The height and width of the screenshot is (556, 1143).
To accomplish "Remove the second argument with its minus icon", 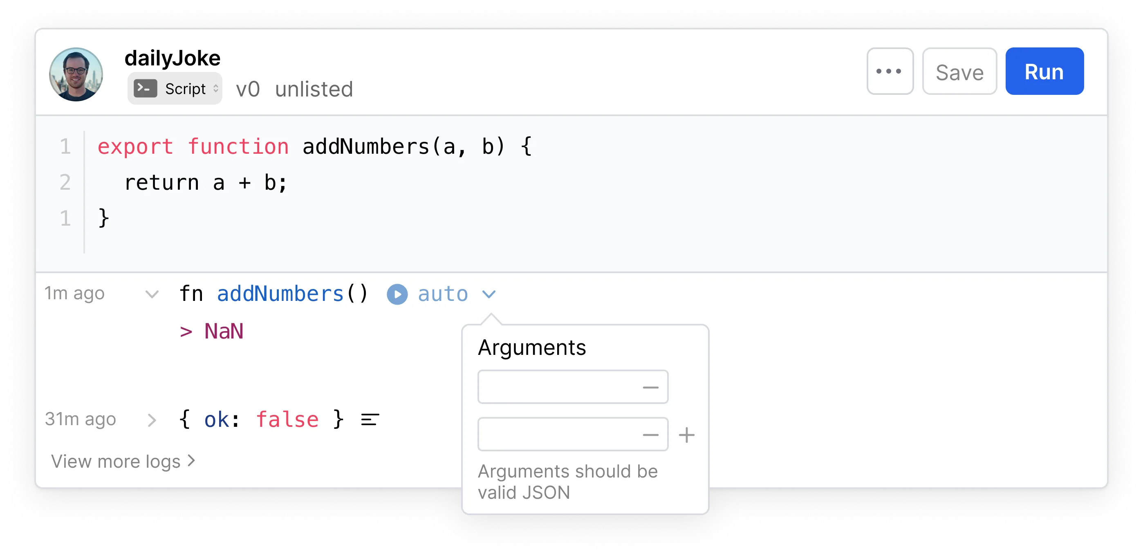I will pos(650,434).
